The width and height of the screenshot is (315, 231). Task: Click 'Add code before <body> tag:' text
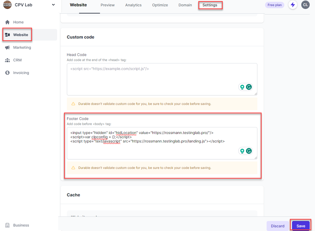coord(89,124)
